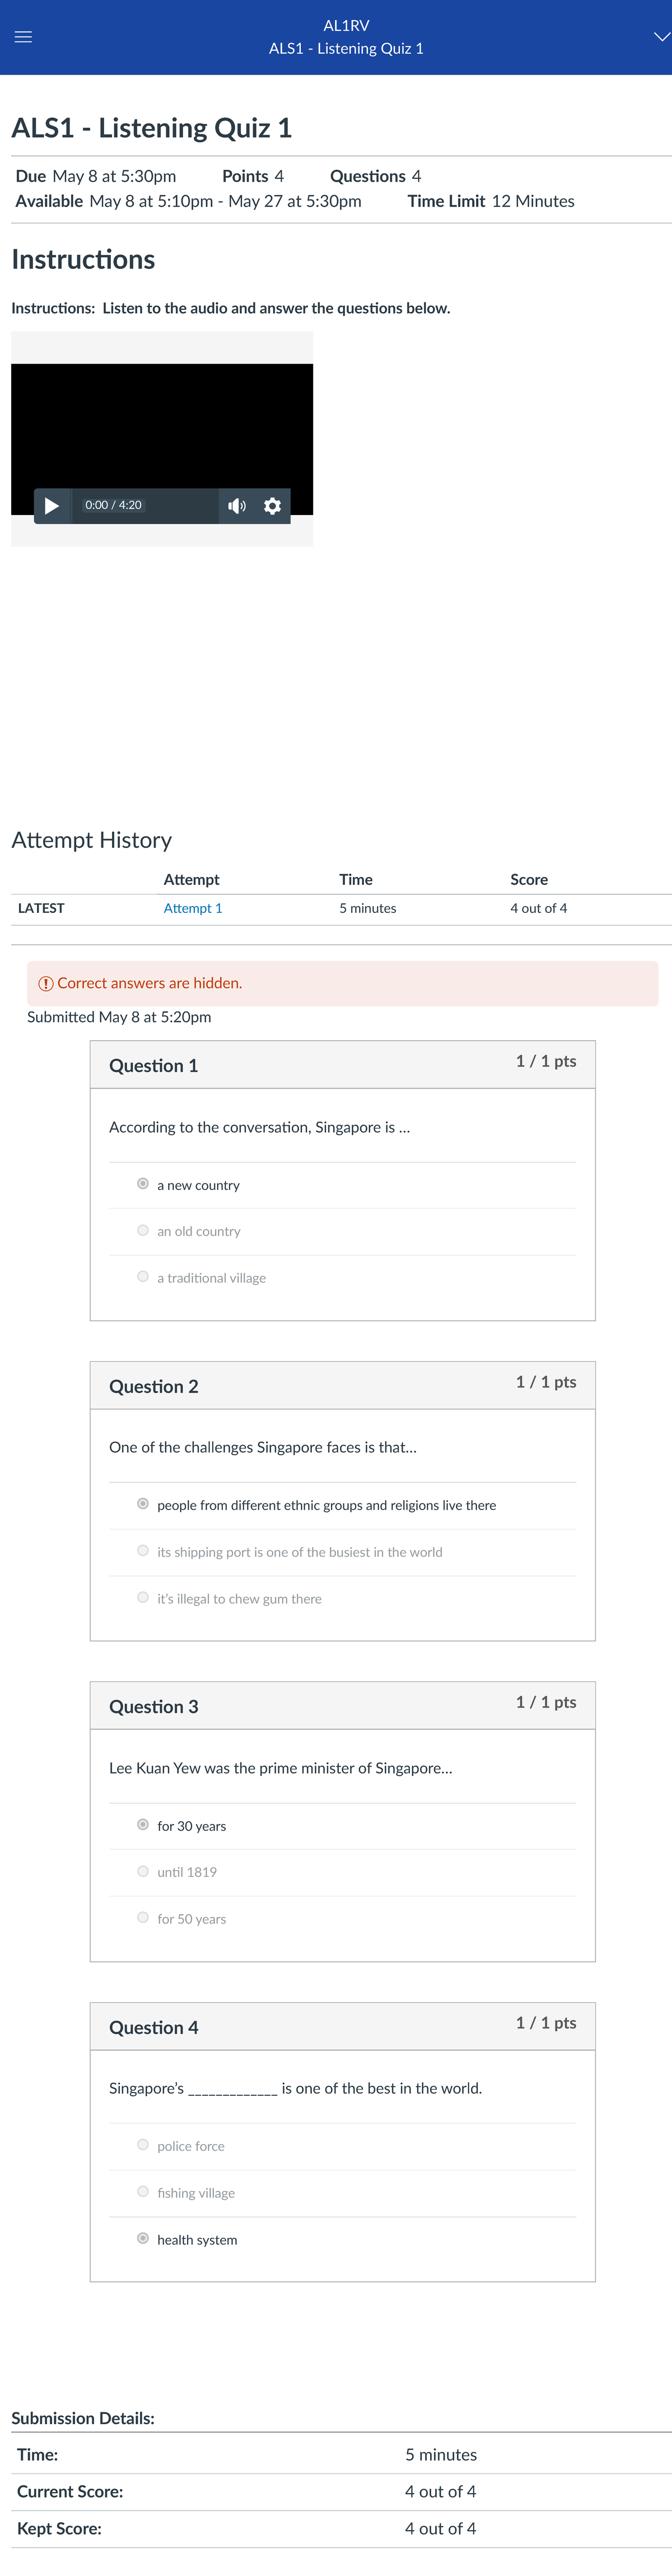Open Attempt 1 from the attempt history
The width and height of the screenshot is (672, 2576).
[192, 908]
